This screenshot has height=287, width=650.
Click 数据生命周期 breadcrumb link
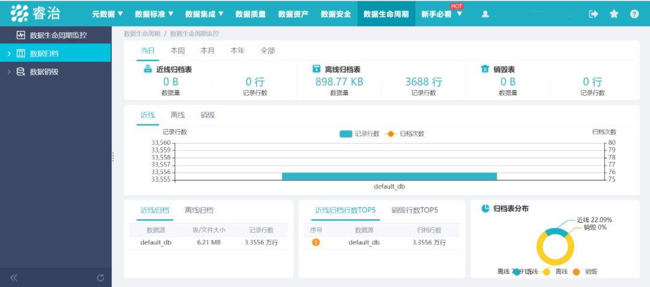[142, 34]
